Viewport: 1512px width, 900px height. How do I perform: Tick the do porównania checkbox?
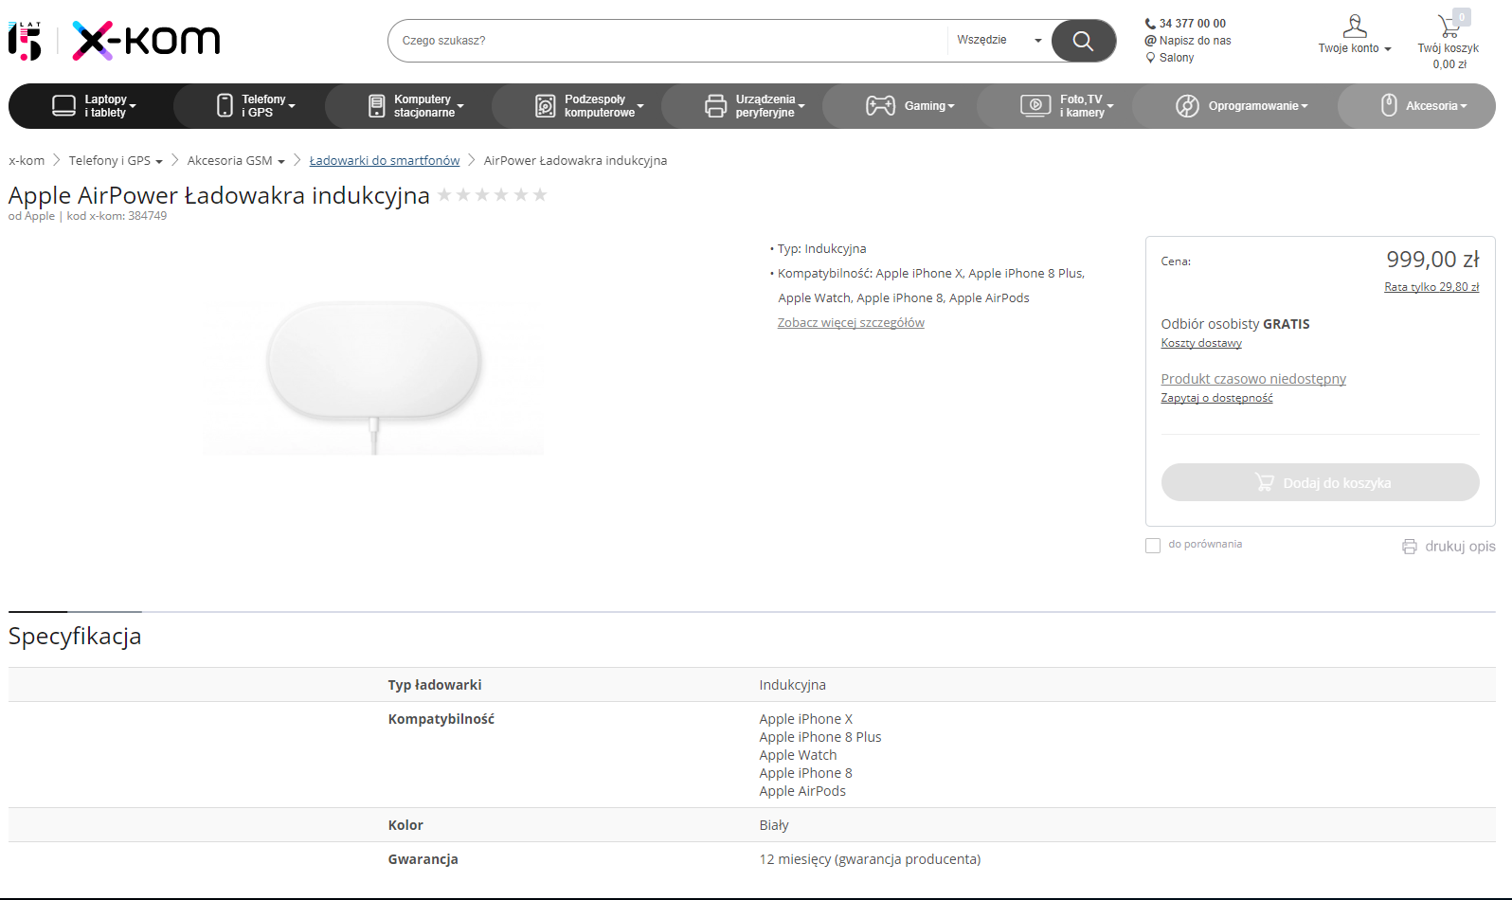click(1153, 546)
